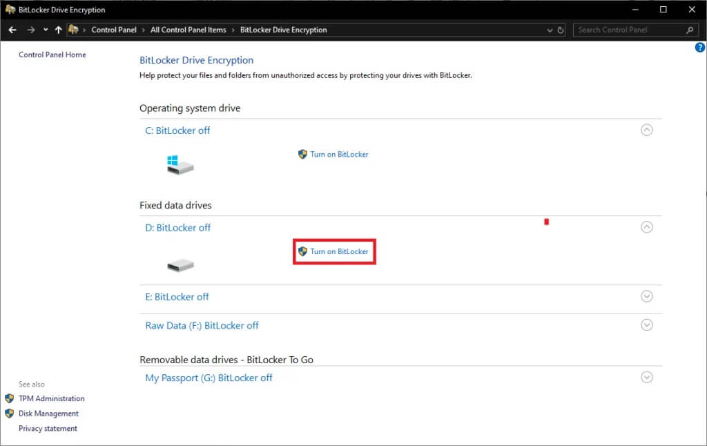
Task: Click D: BitLocker off heading
Action: tap(177, 228)
